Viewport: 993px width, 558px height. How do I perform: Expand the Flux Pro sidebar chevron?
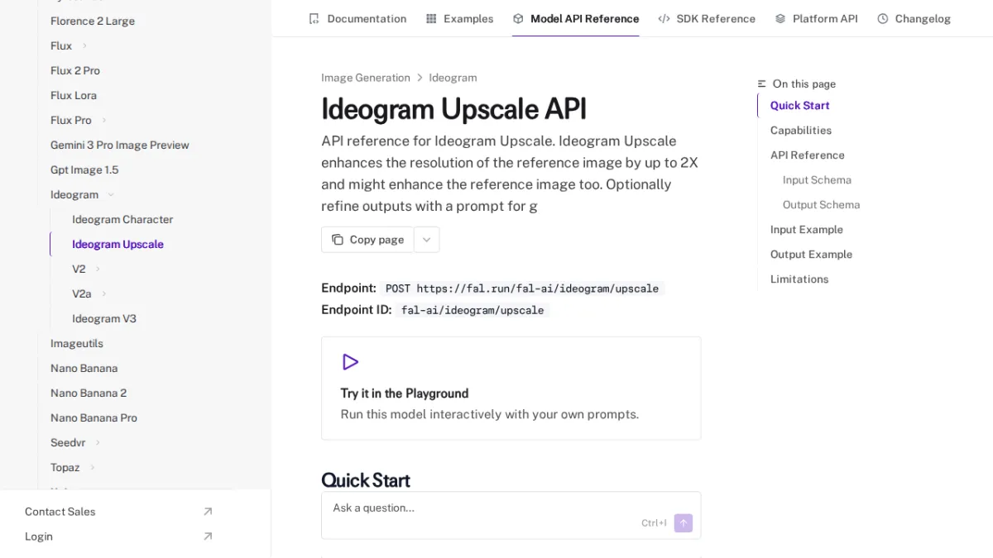(104, 120)
